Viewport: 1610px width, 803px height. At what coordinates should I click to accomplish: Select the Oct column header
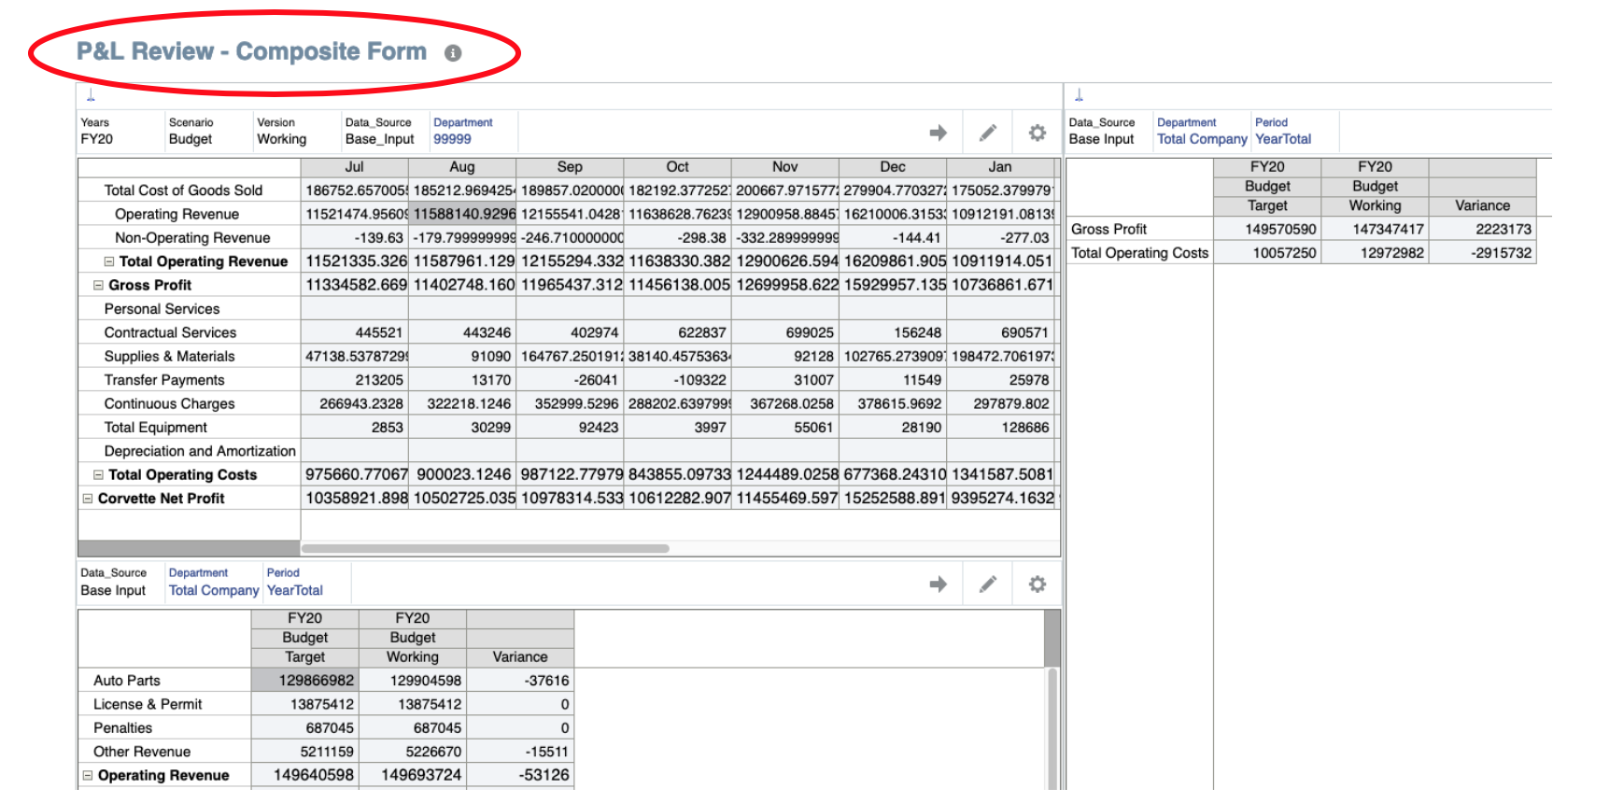(677, 167)
